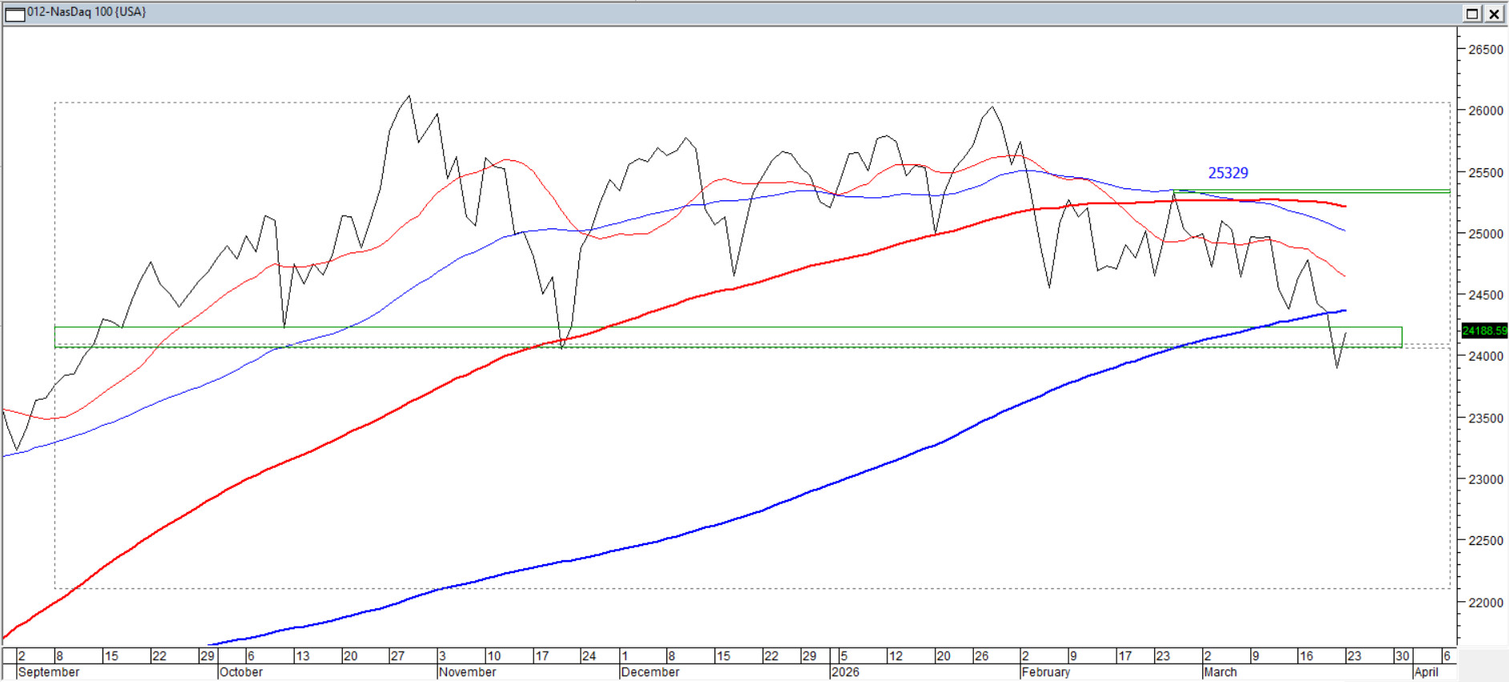Viewport: 1509px width, 682px height.
Task: Click the 22000 label on price axis
Action: (x=1485, y=603)
